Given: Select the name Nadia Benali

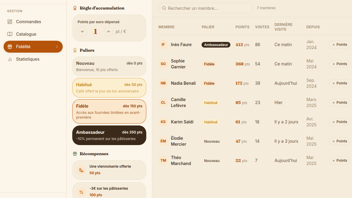Looking at the screenshot, I should (x=183, y=83).
